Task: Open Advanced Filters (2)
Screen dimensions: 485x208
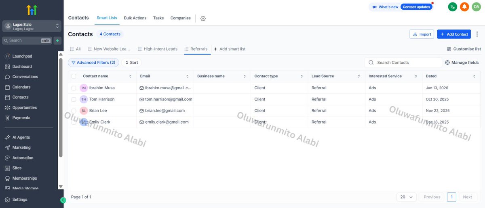Action: pyautogui.click(x=93, y=63)
